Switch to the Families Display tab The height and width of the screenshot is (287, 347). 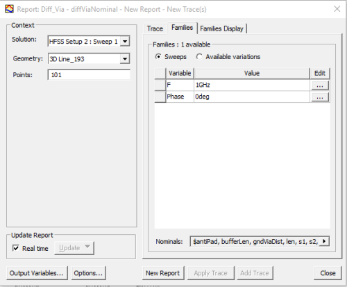221,28
